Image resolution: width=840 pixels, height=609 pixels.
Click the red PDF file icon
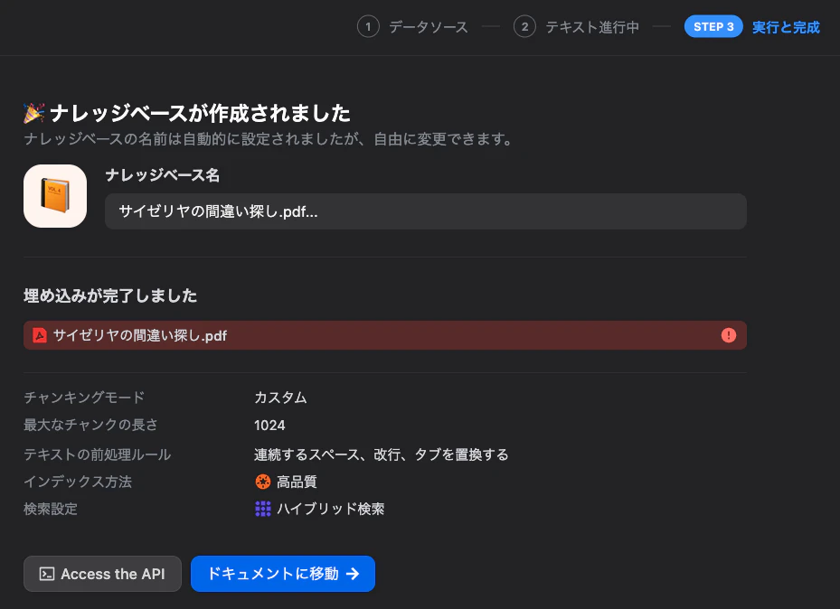click(x=40, y=335)
